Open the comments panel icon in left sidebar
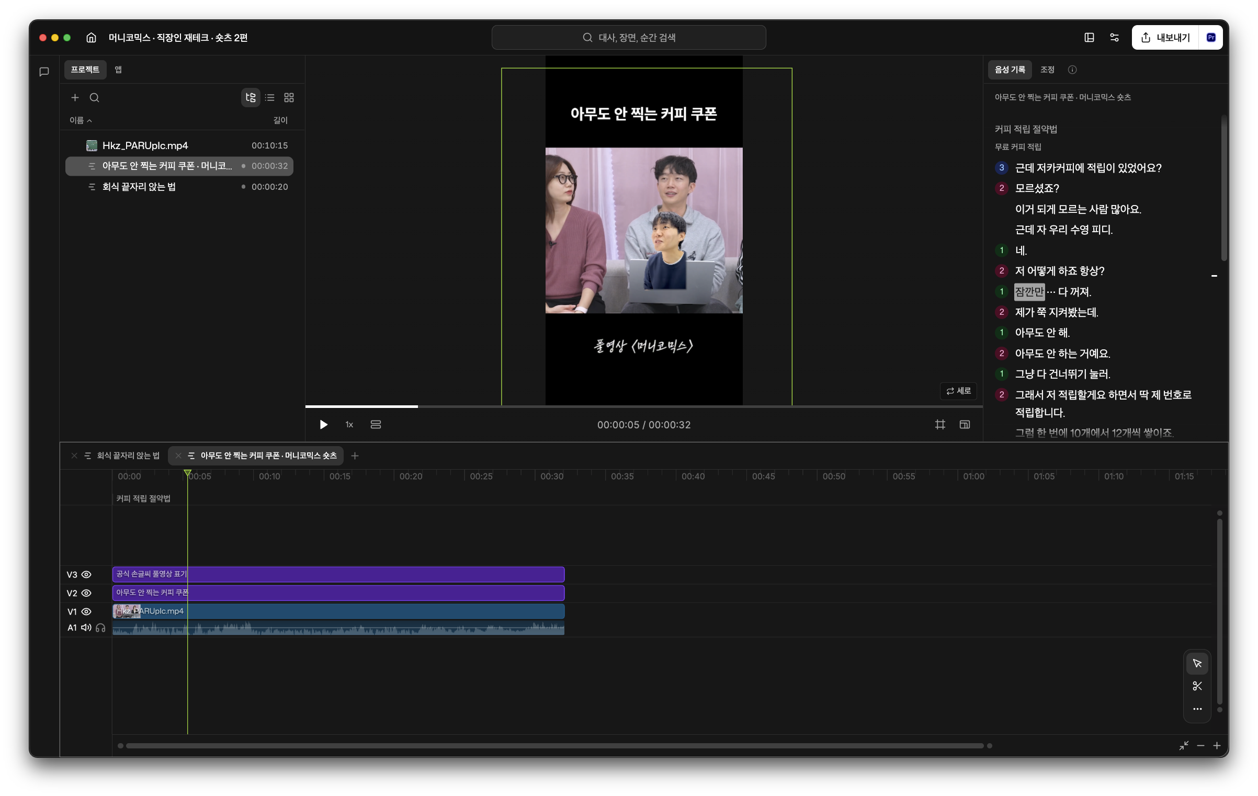Image resolution: width=1258 pixels, height=796 pixels. pos(44,72)
